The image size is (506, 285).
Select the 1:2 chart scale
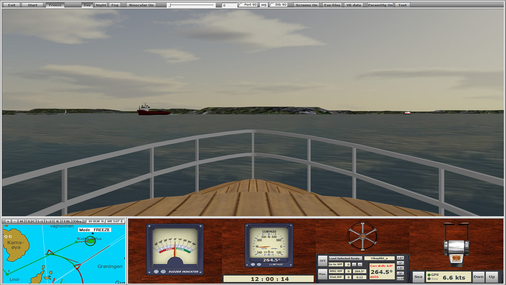pyautogui.click(x=48, y=222)
